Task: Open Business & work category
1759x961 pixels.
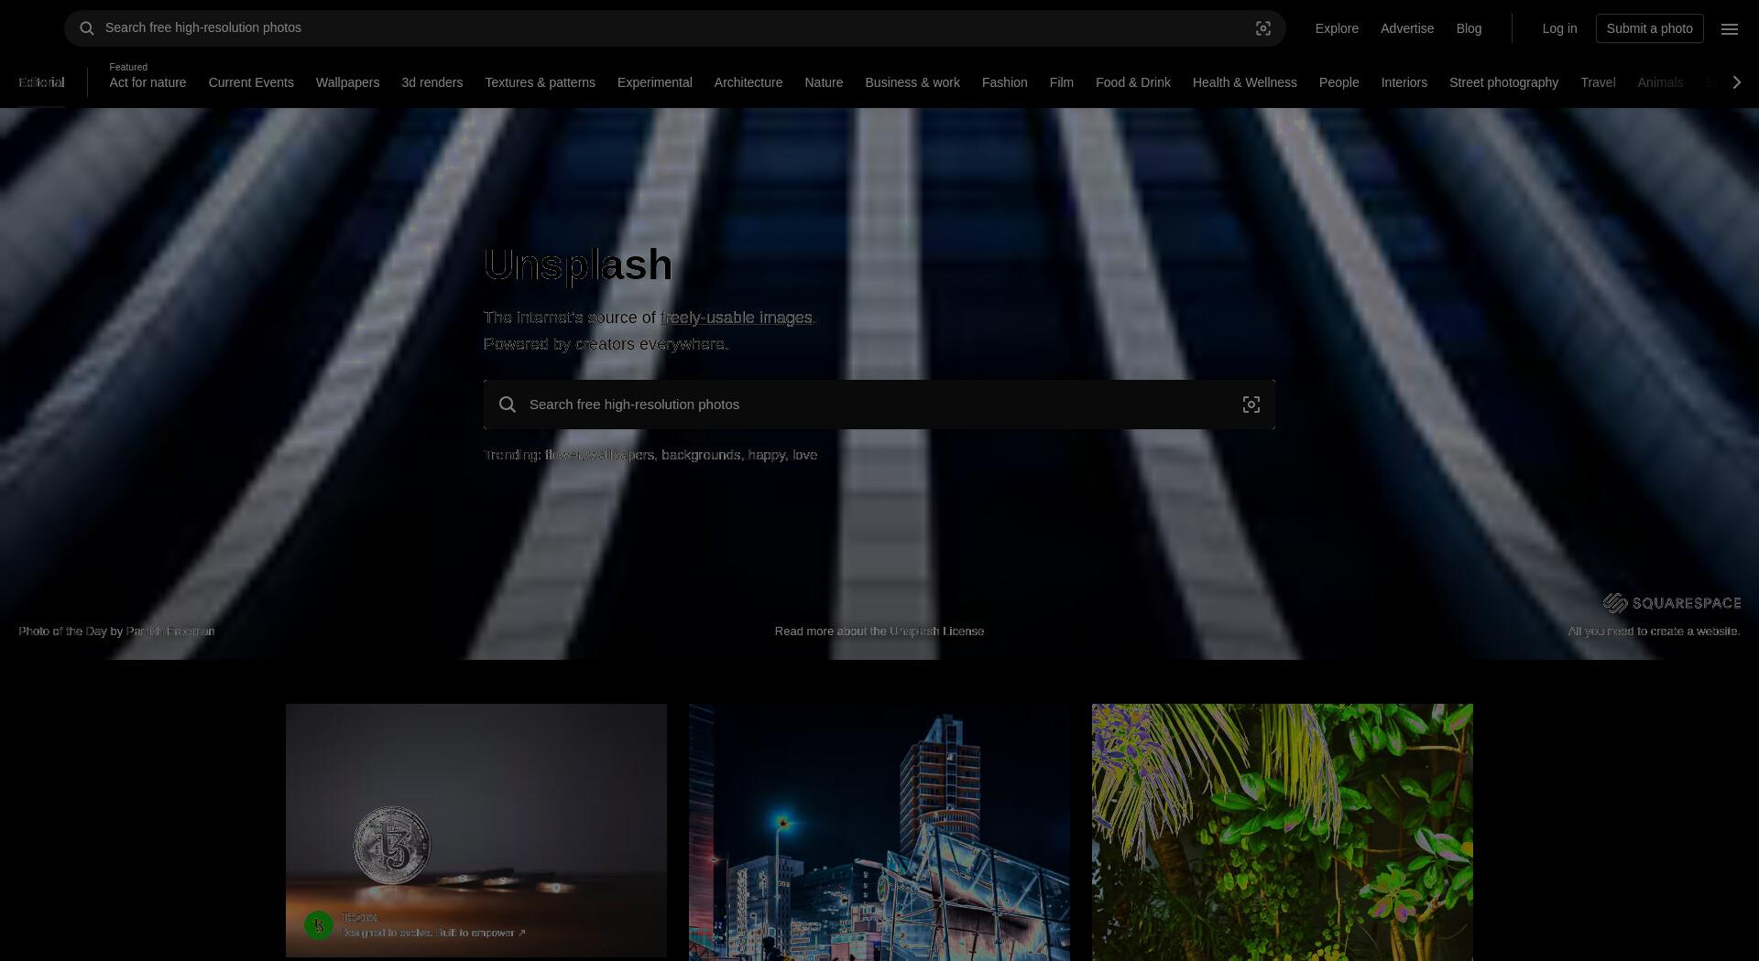Action: pyautogui.click(x=912, y=82)
